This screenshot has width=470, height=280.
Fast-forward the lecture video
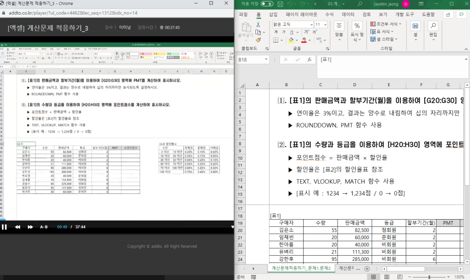[x=30, y=227]
